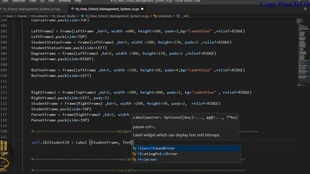Open the Owner breadcrumb dropdown
This screenshot has height=174, width=310.
tap(22, 16)
